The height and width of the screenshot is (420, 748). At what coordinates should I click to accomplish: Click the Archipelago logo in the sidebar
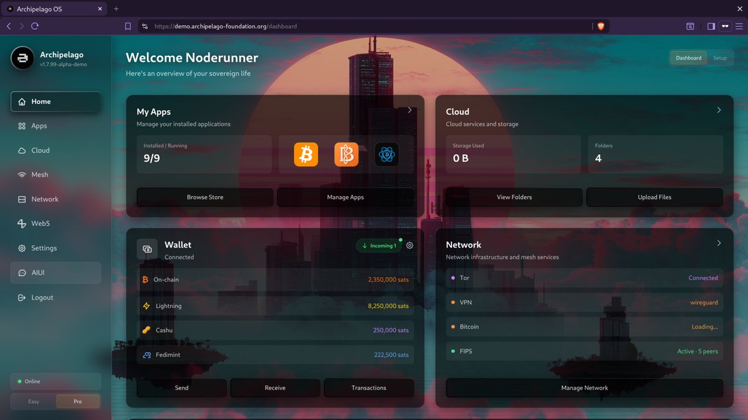tap(22, 58)
